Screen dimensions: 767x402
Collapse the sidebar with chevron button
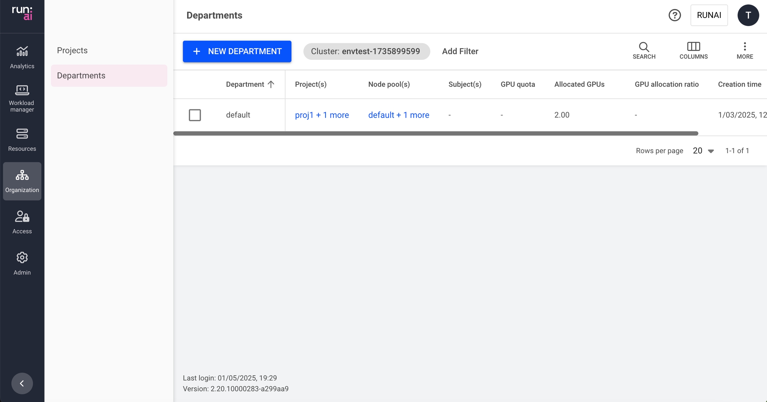click(22, 383)
